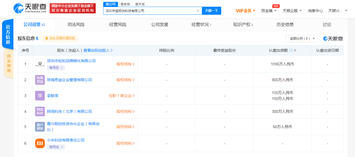355x157 pixels.
Task: Click 阿信科技 company avatar
Action: pos(40,111)
